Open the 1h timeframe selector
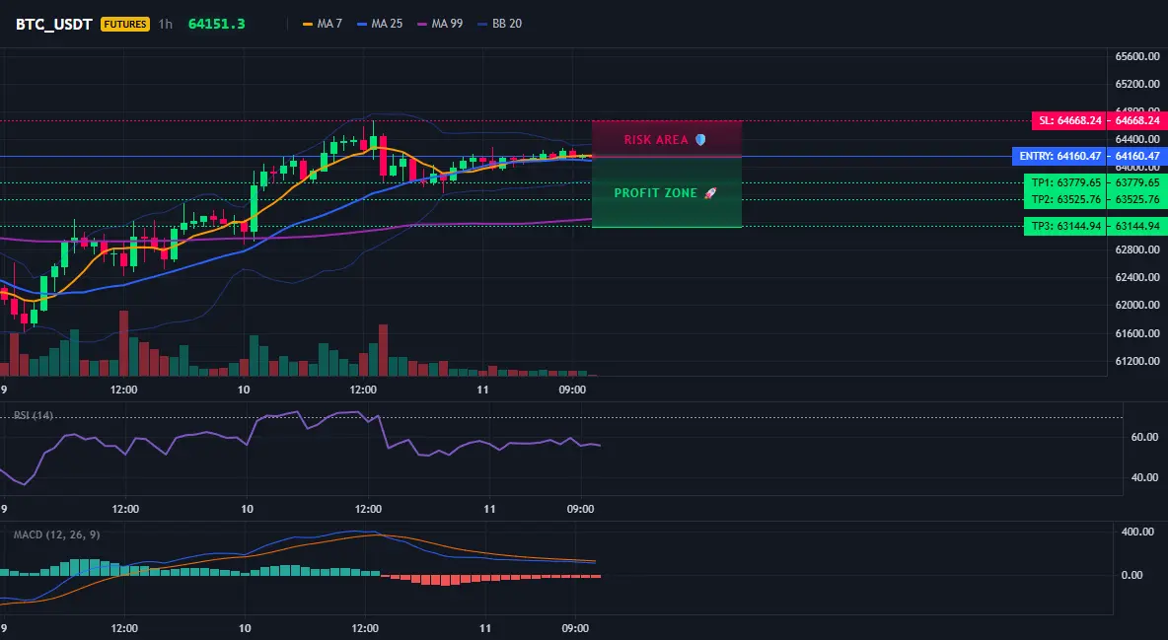 coord(166,24)
